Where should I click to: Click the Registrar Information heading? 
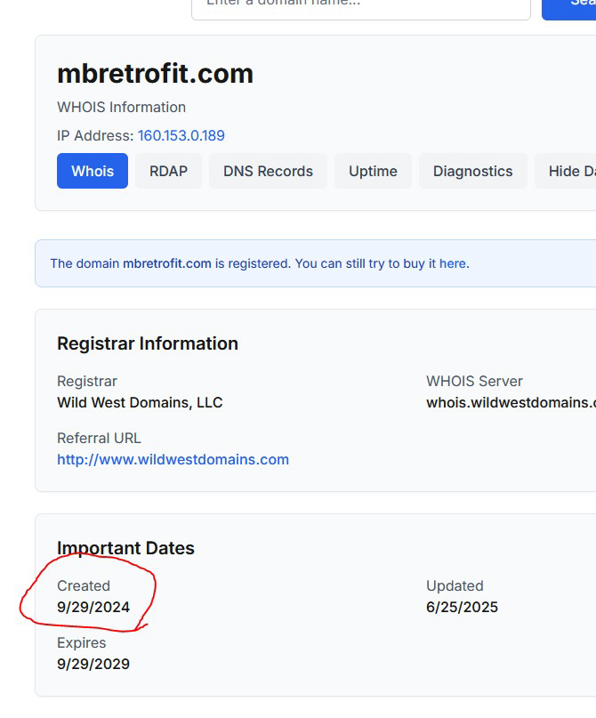click(x=148, y=343)
